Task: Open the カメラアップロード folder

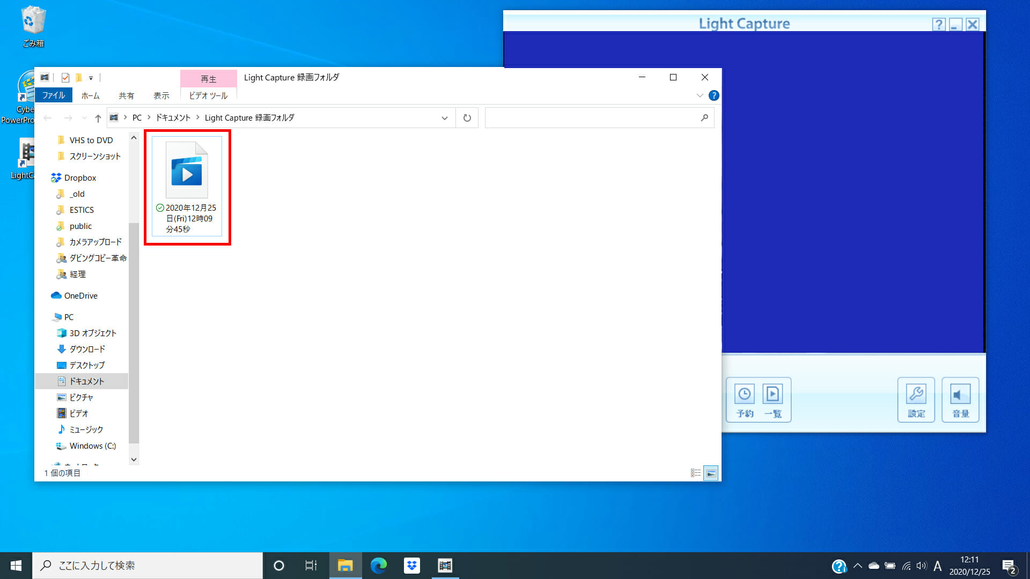Action: coord(90,242)
